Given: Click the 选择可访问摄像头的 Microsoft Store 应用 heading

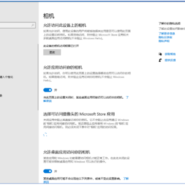Looking at the screenshot, I should coord(79,114).
